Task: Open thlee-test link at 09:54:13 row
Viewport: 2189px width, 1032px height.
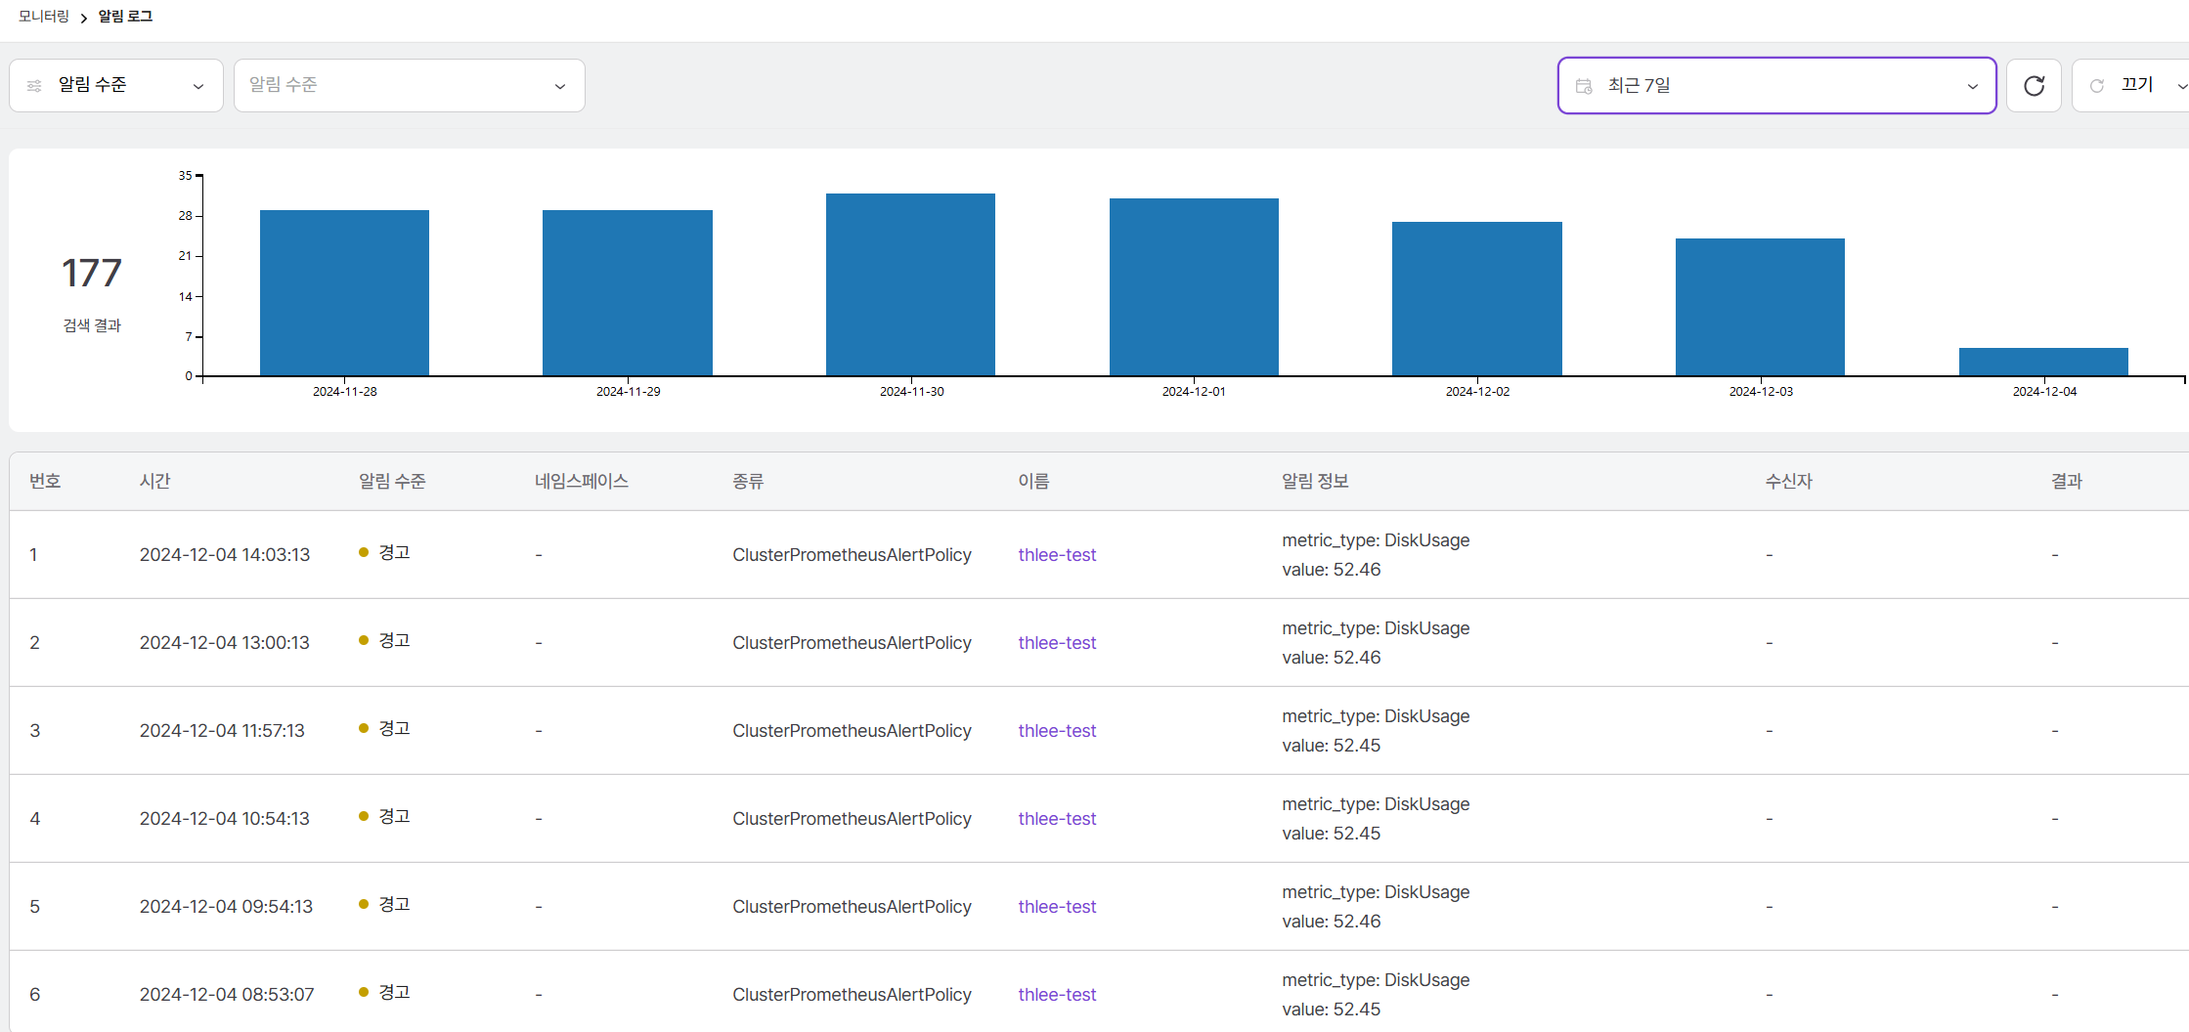Action: click(x=1057, y=907)
